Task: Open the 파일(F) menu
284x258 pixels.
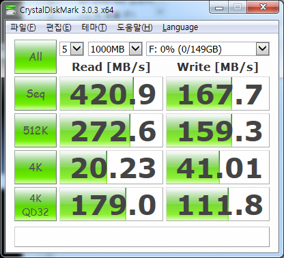Action: coord(23,27)
